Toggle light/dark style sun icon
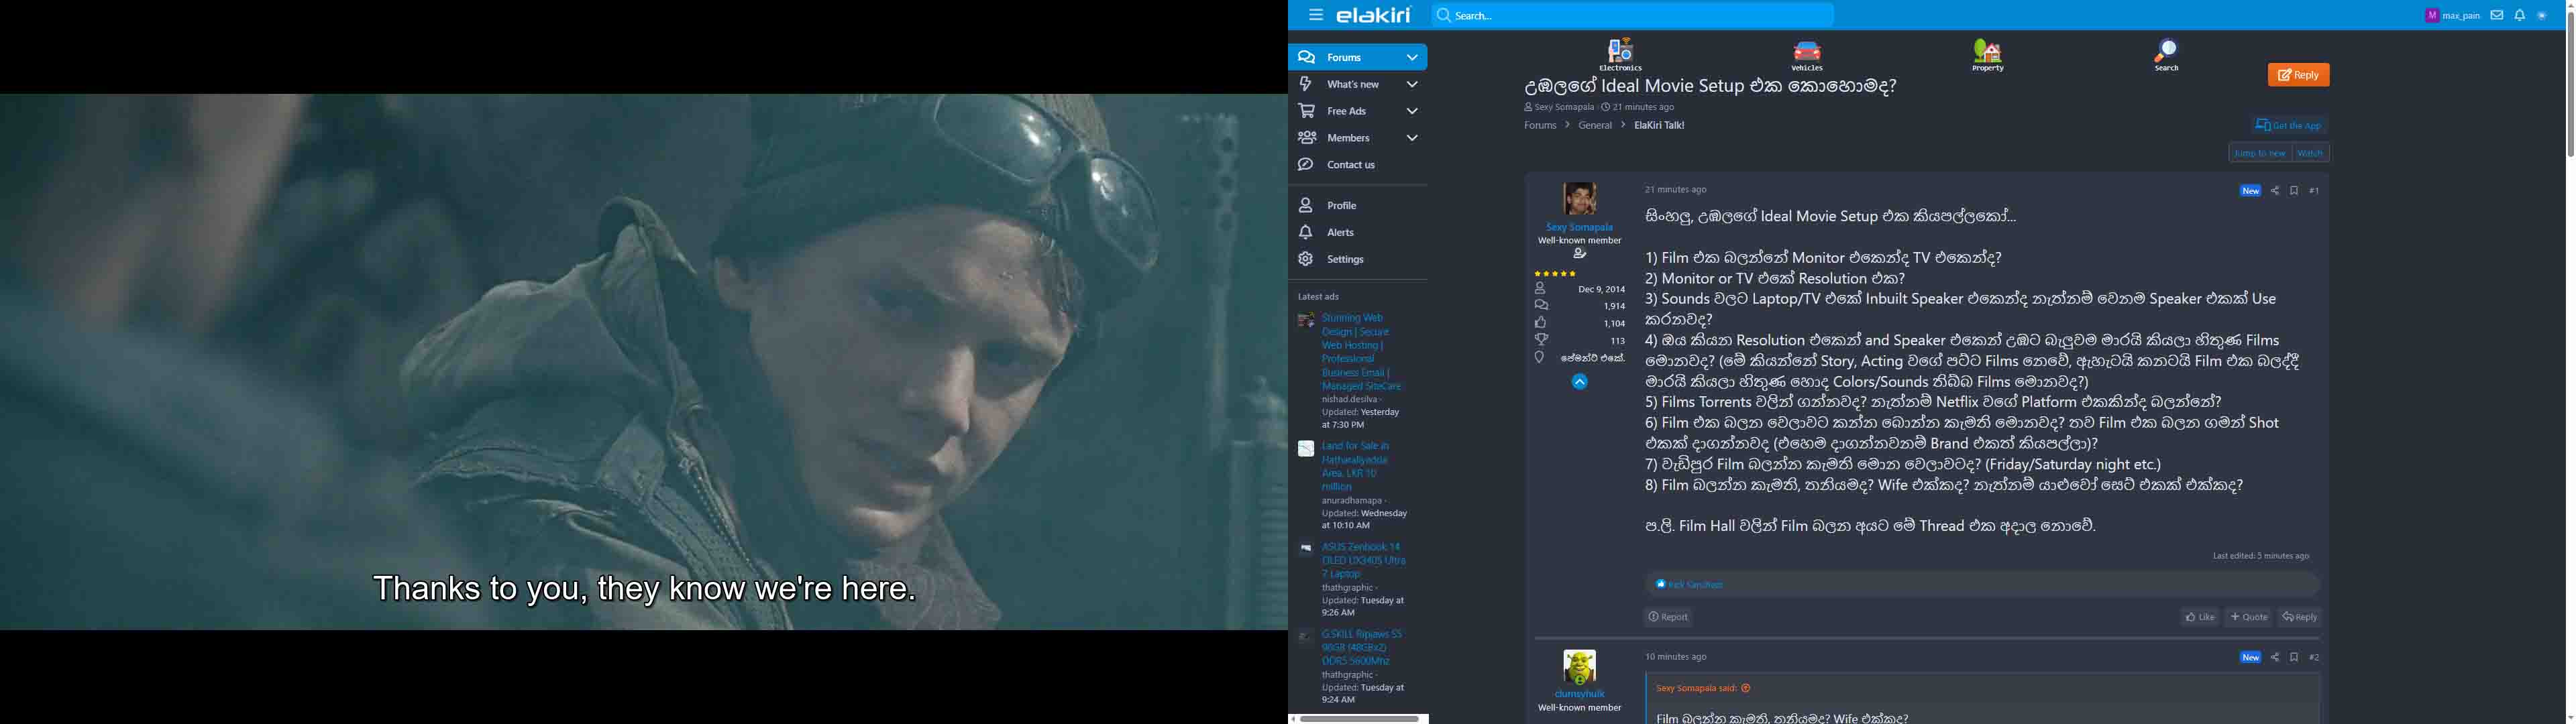The width and height of the screenshot is (2576, 724). (x=2542, y=15)
